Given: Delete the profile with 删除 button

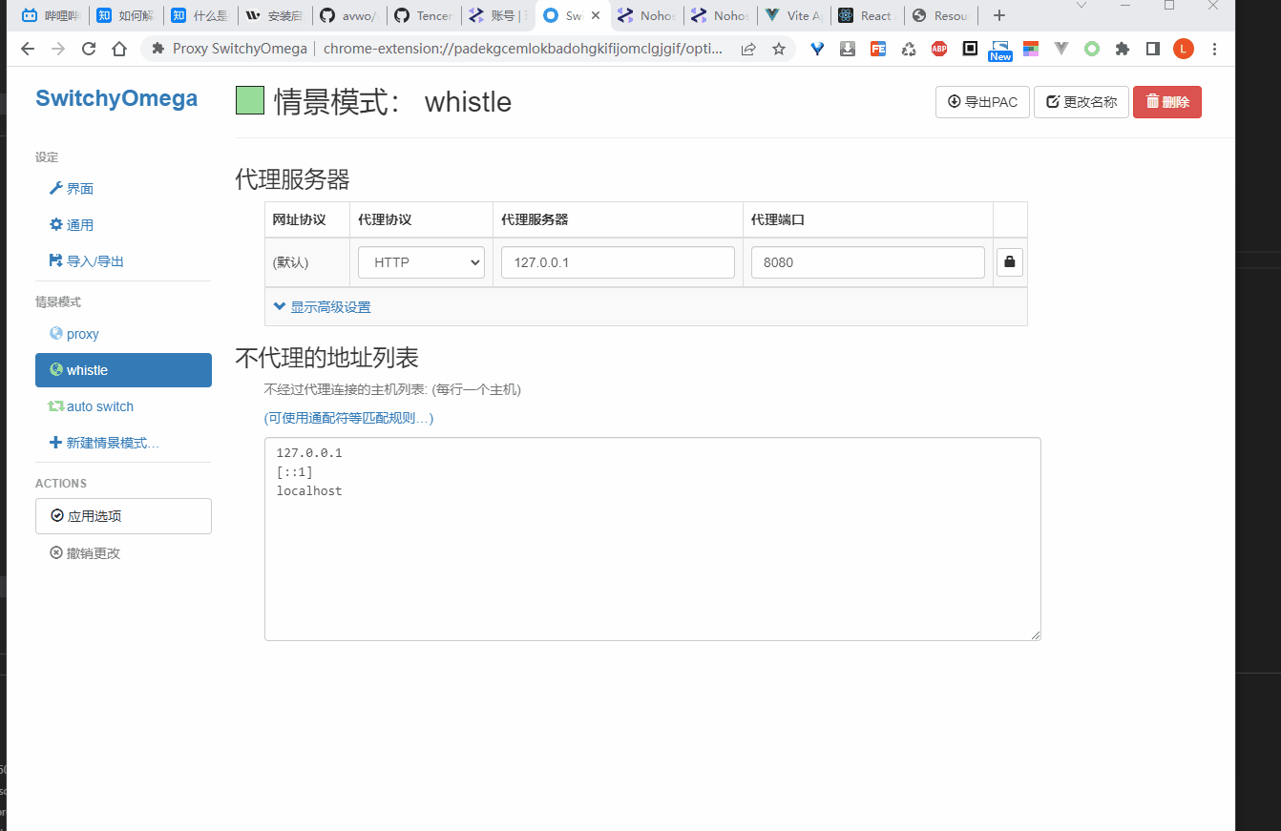Looking at the screenshot, I should click(x=1167, y=102).
